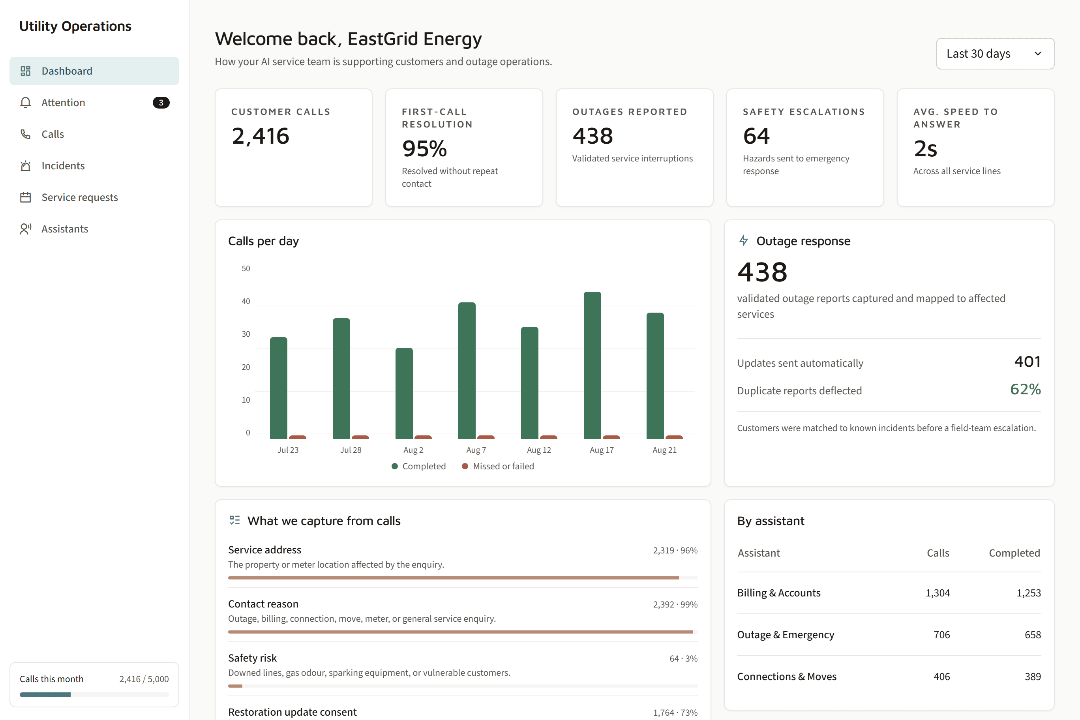The height and width of the screenshot is (720, 1080).
Task: Click the Utility Operations title
Action: pyautogui.click(x=75, y=26)
